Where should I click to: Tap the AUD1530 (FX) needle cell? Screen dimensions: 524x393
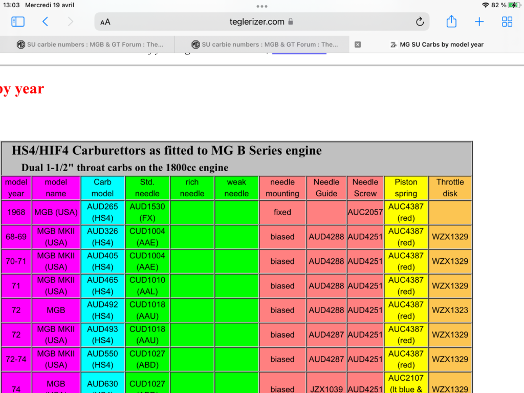pyautogui.click(x=147, y=212)
